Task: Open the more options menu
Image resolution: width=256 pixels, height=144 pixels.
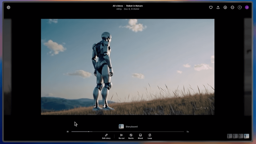Action: click(x=232, y=7)
